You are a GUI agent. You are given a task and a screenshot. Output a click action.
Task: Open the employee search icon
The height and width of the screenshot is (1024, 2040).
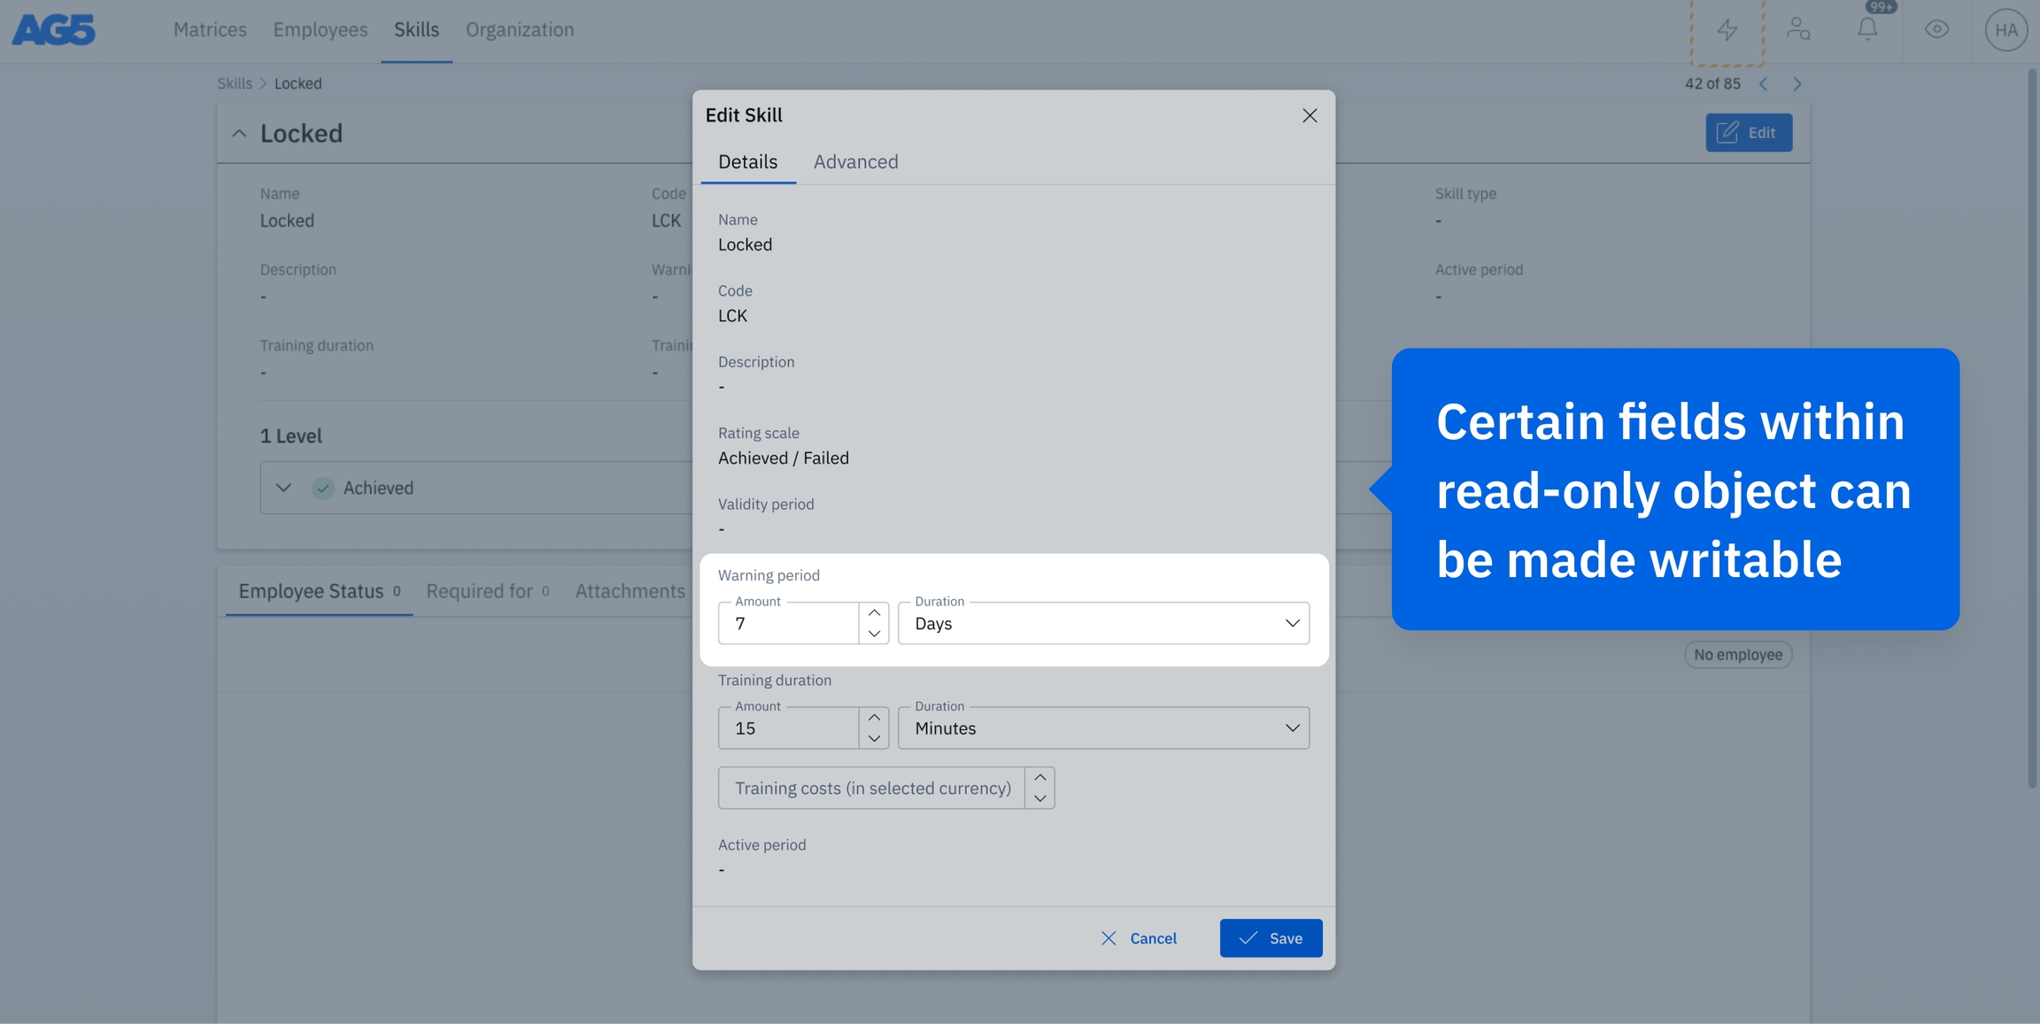(x=1797, y=30)
